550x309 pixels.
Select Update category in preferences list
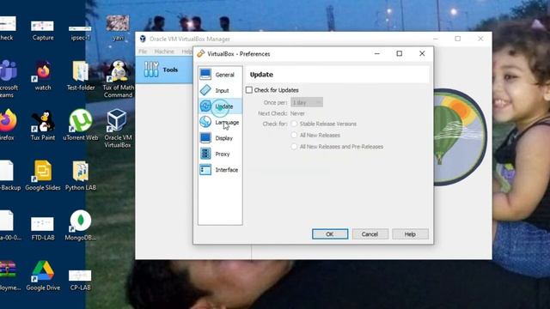pyautogui.click(x=220, y=106)
